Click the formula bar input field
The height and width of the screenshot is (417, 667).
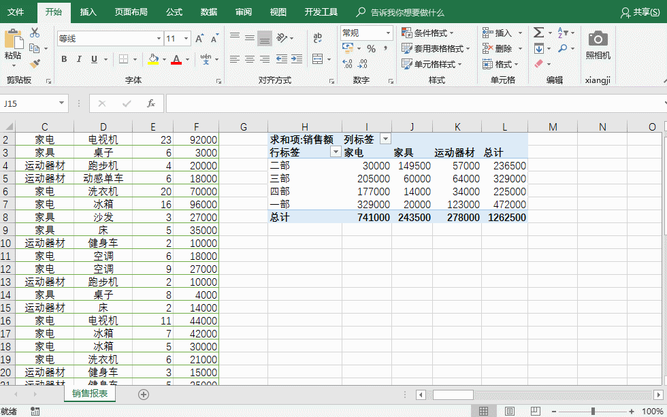click(x=414, y=103)
